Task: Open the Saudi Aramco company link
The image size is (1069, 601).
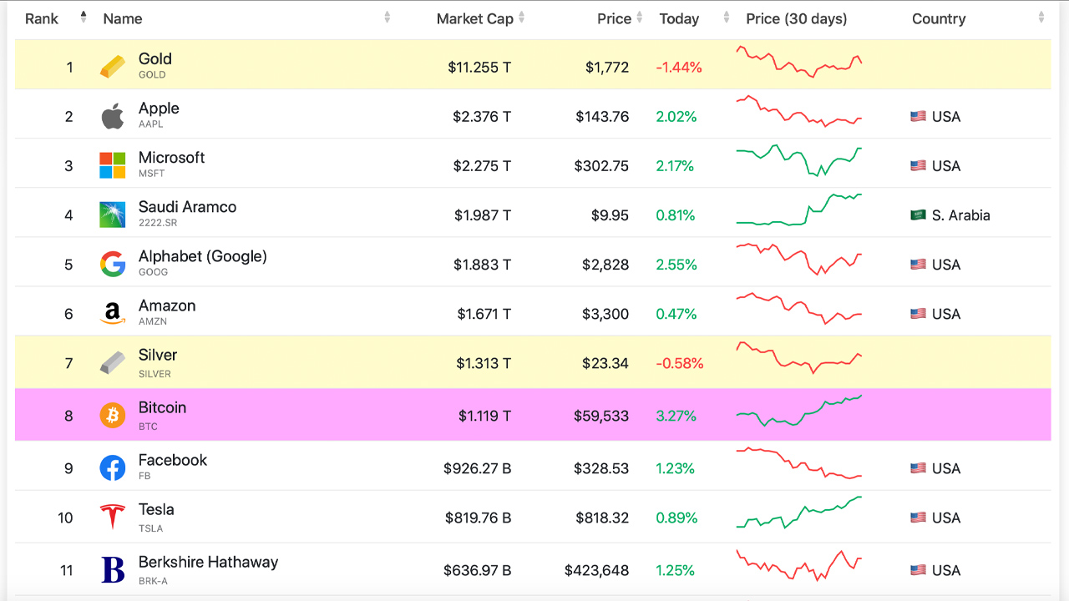Action: 187,207
